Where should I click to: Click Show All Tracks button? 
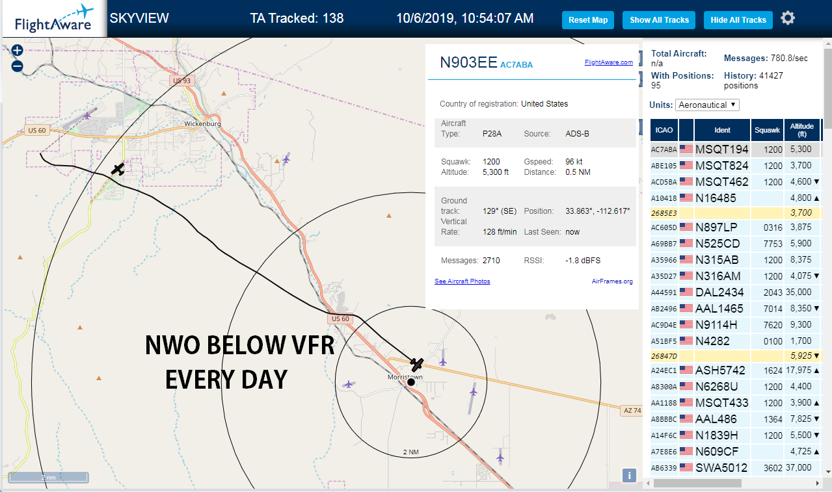(659, 20)
